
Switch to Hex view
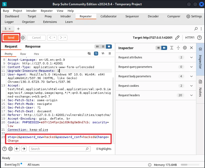(x=37, y=54)
